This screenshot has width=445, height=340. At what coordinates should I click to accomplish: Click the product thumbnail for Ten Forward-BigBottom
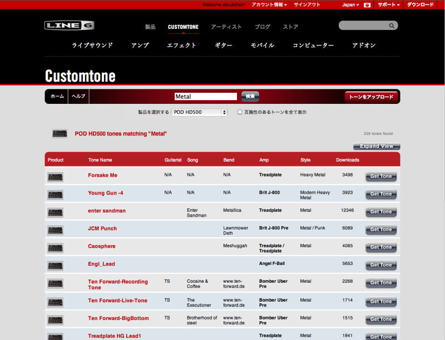[55, 320]
